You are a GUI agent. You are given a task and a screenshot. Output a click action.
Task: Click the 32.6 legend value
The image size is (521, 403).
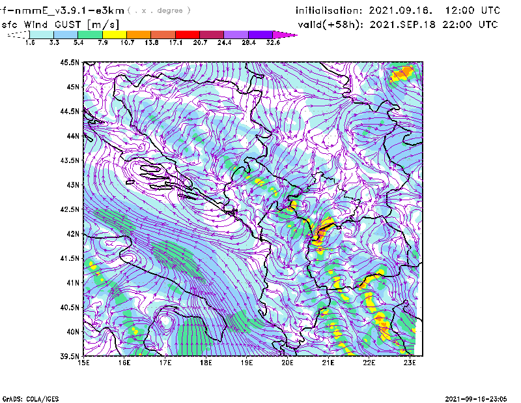click(273, 42)
